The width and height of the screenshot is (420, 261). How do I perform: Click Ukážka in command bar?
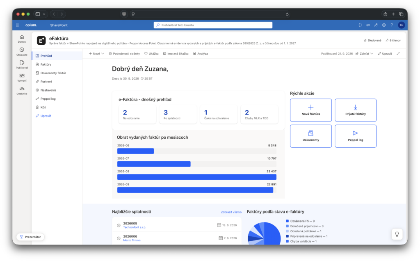pos(151,54)
